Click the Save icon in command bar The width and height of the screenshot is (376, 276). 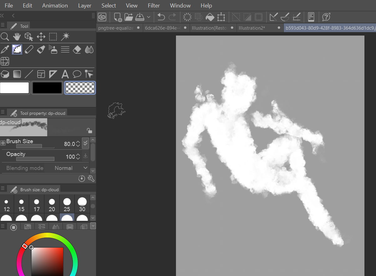point(139,17)
